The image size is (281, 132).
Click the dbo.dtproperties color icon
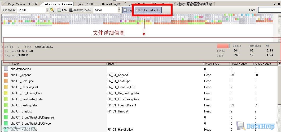pyautogui.click(x=6, y=69)
